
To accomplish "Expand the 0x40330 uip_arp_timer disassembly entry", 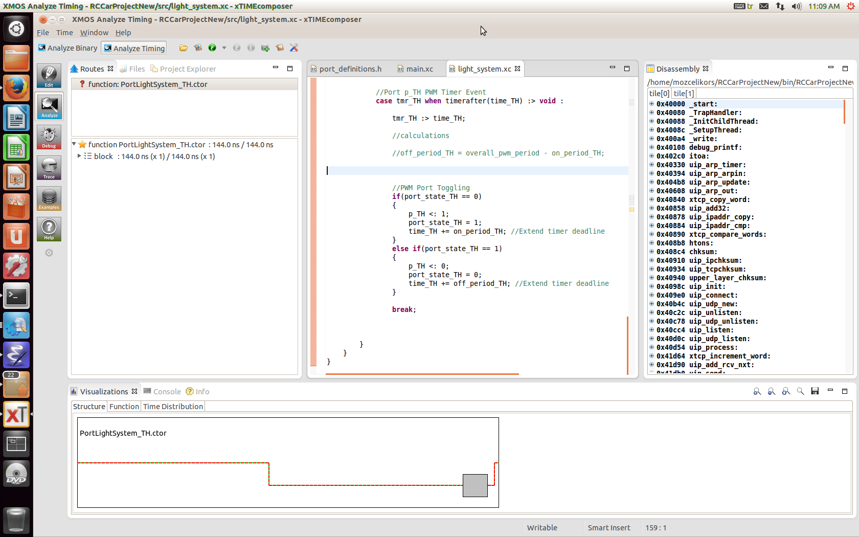I will [x=652, y=165].
